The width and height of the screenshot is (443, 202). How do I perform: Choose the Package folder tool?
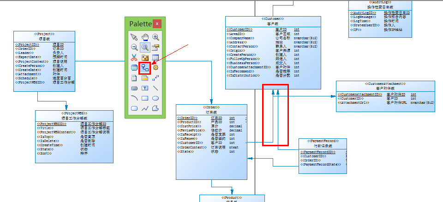145,58
